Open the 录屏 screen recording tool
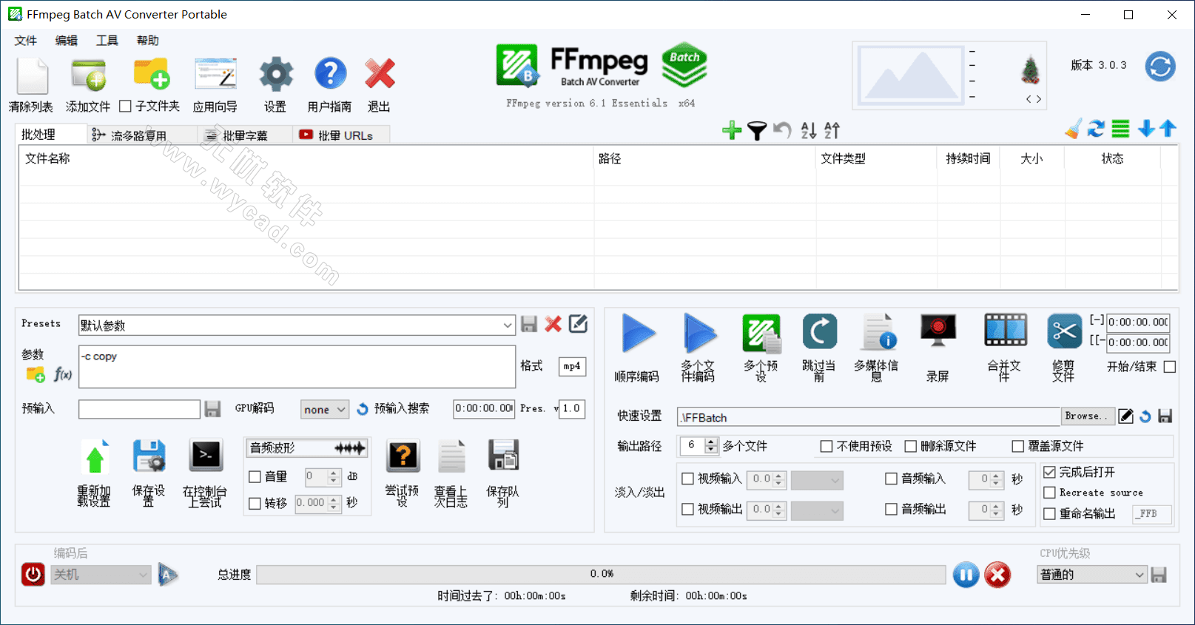The image size is (1195, 625). [x=938, y=332]
